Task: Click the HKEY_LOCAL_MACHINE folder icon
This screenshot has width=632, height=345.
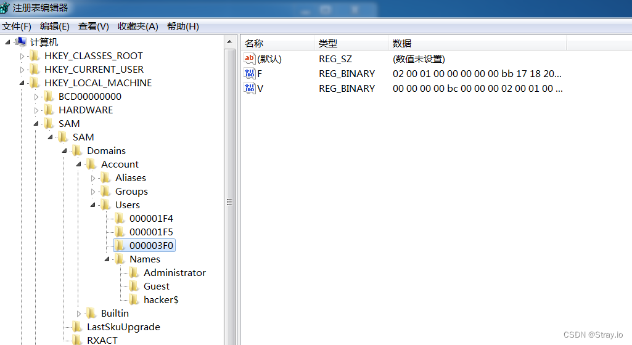Action: click(35, 83)
